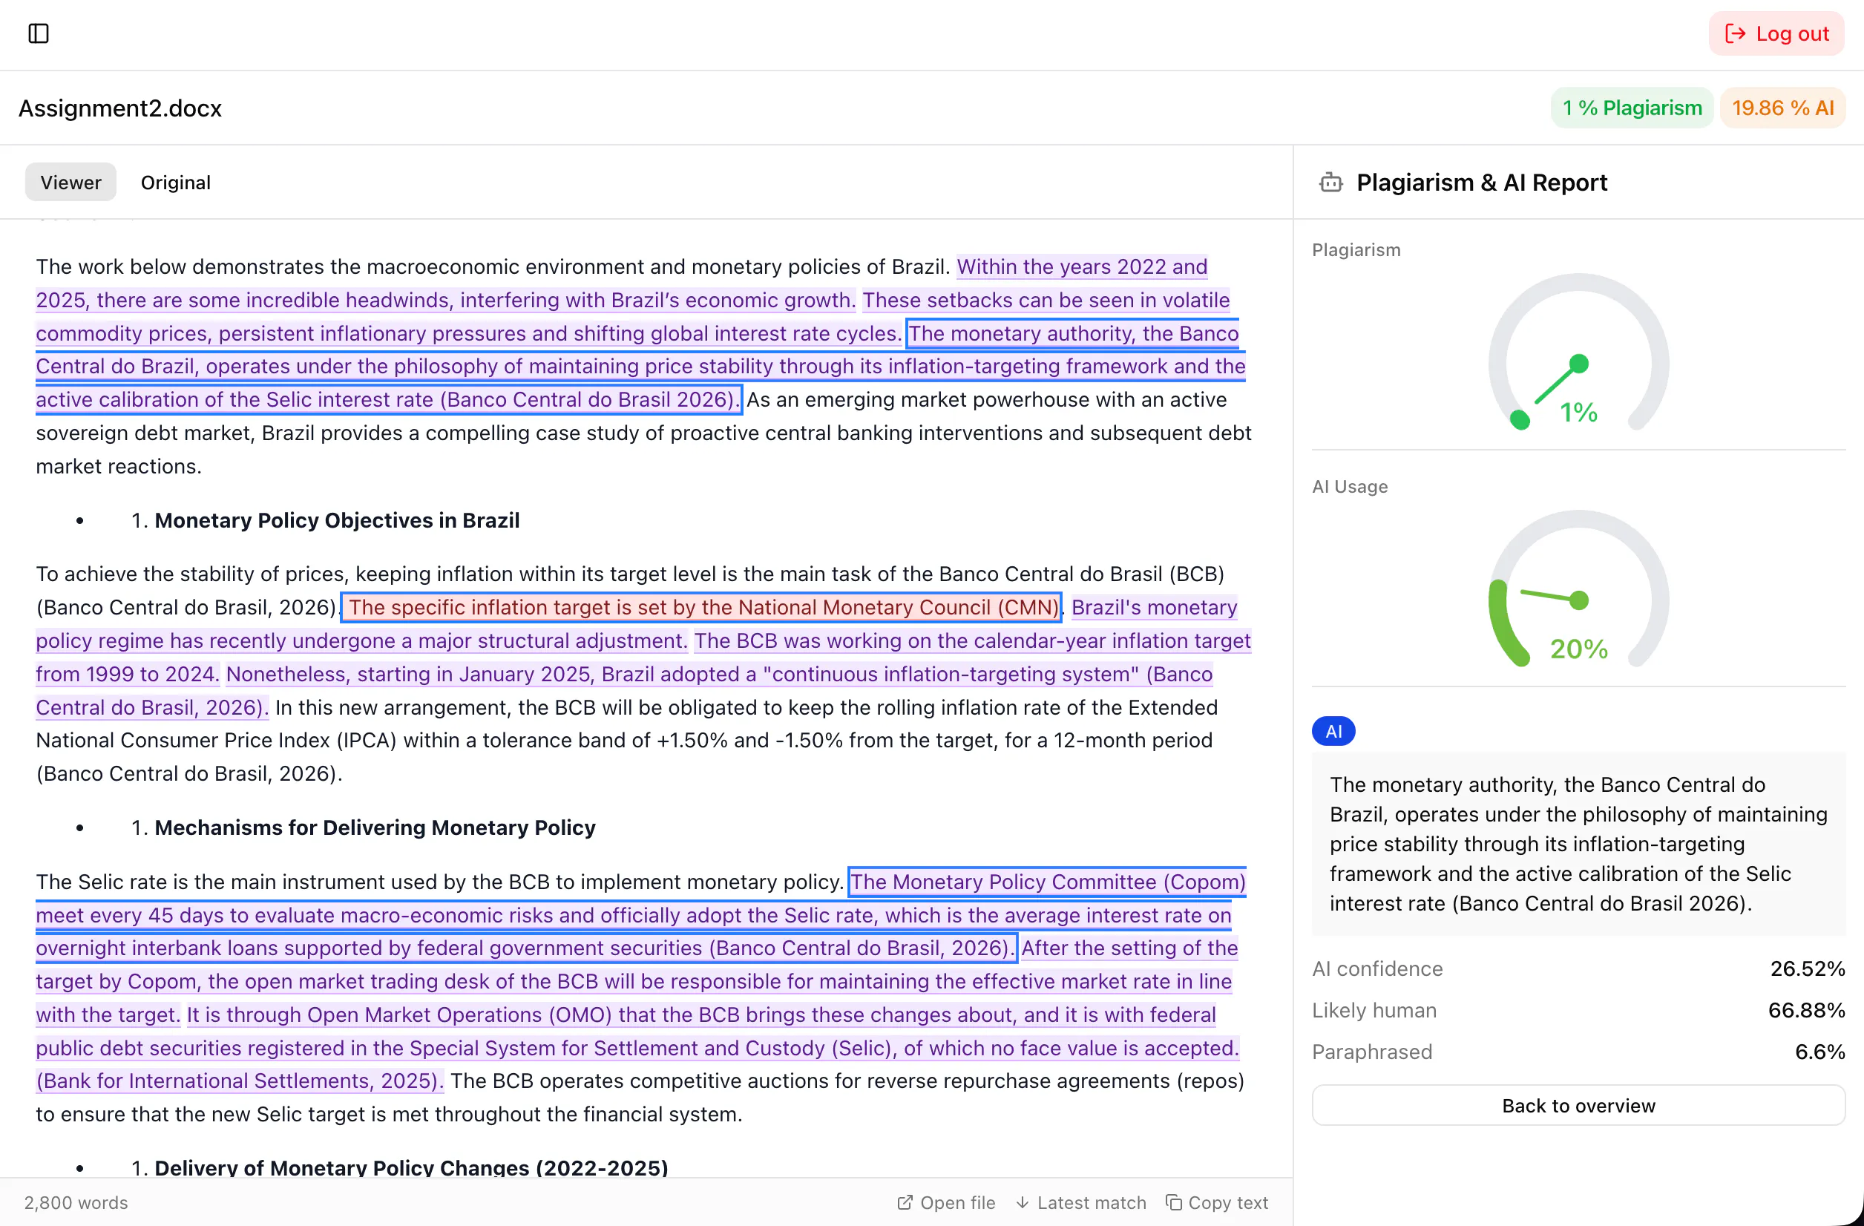Click the Paraphrased 6.6% value

click(1819, 1052)
